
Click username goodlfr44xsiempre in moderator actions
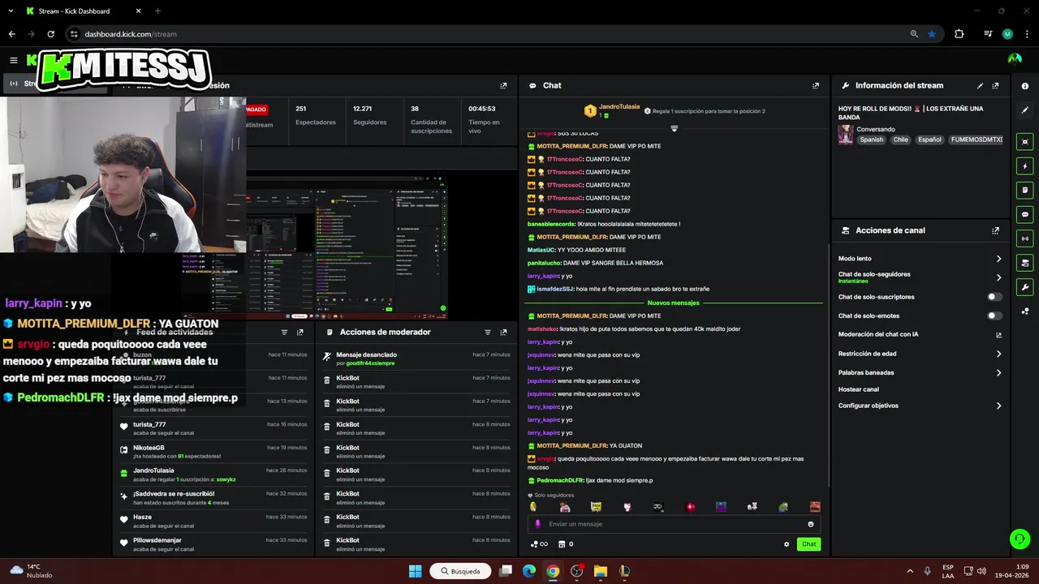point(370,363)
